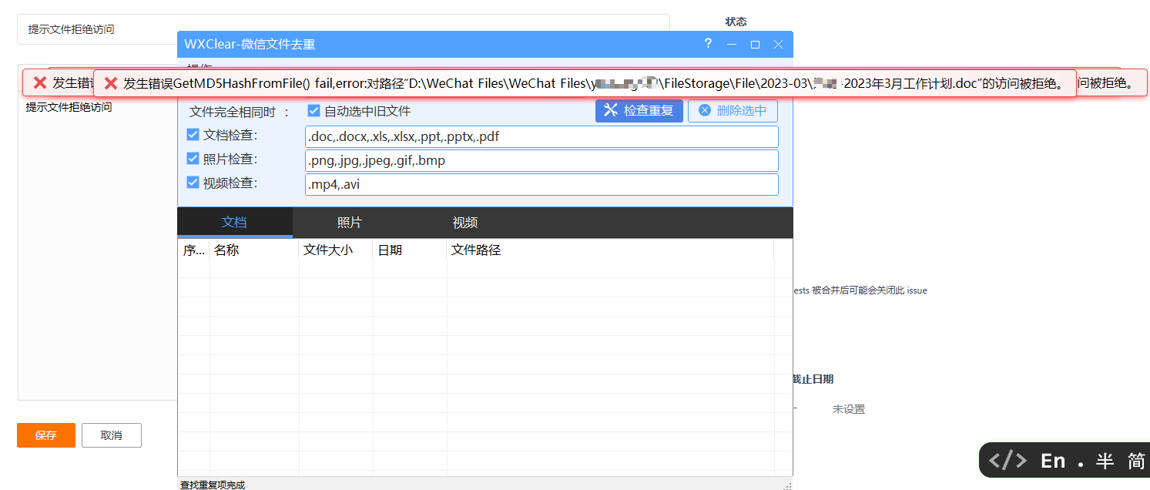Screen dimensions: 1150x490
Task: Toggle the 半 half-width indicator
Action: pyautogui.click(x=1105, y=461)
